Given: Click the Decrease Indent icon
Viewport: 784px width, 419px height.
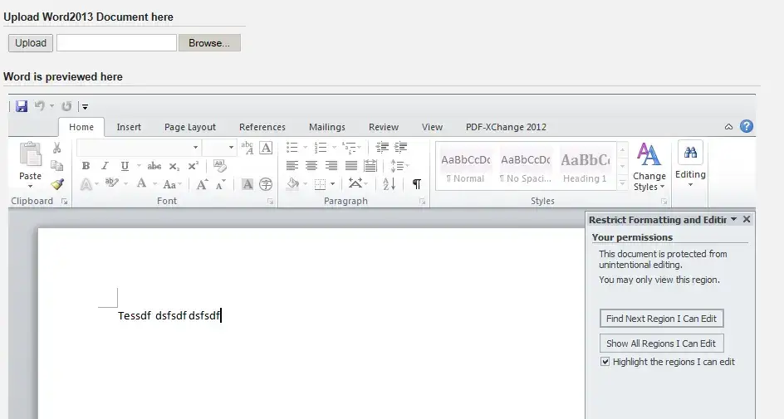Looking at the screenshot, I should click(x=383, y=147).
